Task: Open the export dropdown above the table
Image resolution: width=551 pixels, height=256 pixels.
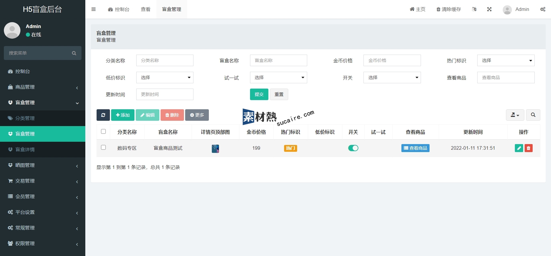Action: click(515, 115)
